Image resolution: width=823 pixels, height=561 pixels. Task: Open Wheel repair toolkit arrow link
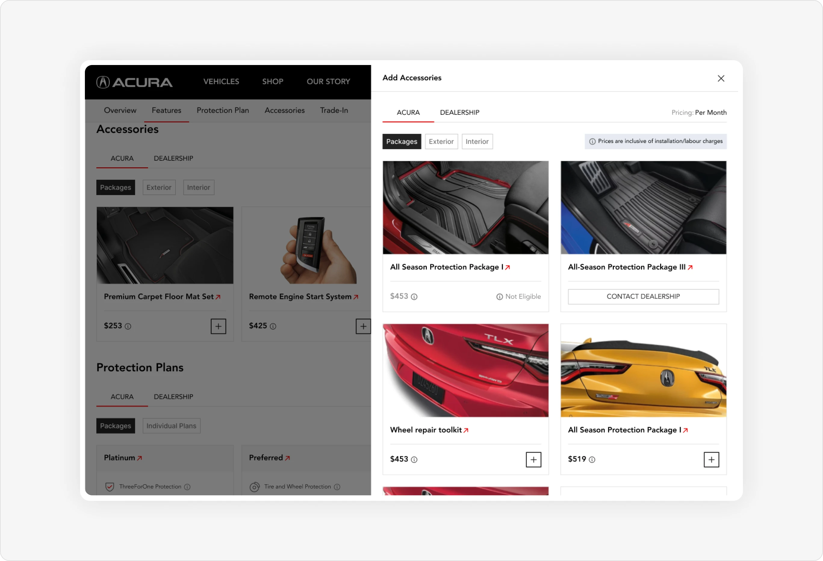pos(466,430)
